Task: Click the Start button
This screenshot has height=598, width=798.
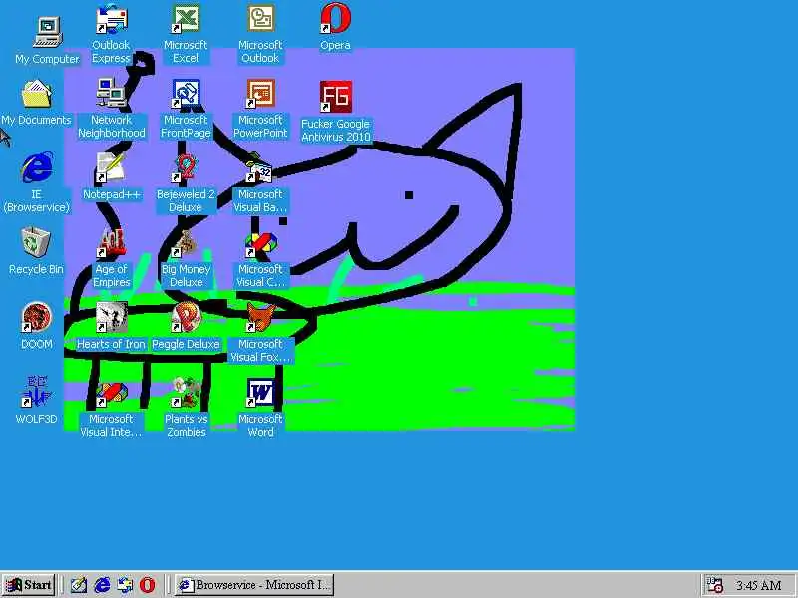Action: [x=29, y=585]
